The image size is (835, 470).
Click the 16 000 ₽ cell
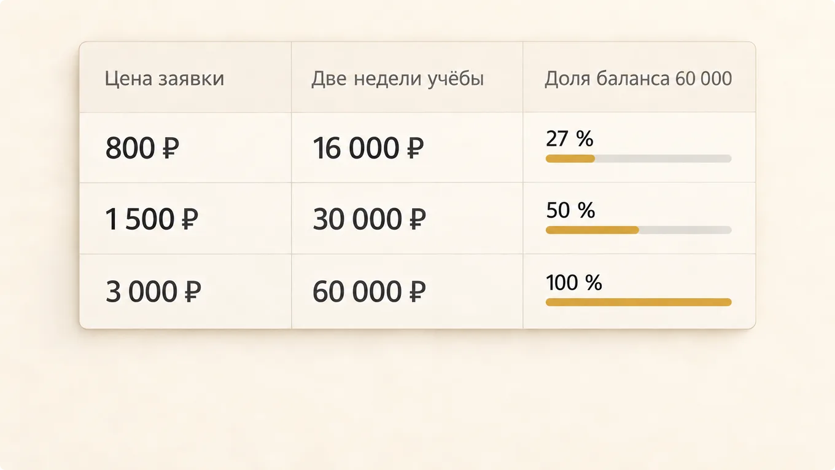click(x=407, y=148)
